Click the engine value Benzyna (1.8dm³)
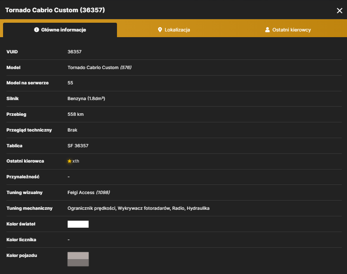This screenshot has height=274, width=347. tap(86, 98)
